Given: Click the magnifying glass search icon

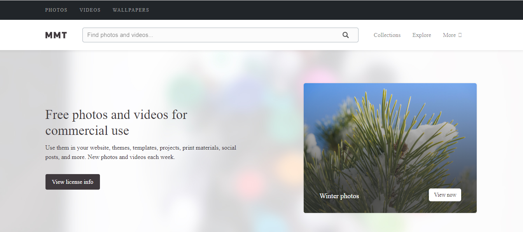Looking at the screenshot, I should (345, 35).
